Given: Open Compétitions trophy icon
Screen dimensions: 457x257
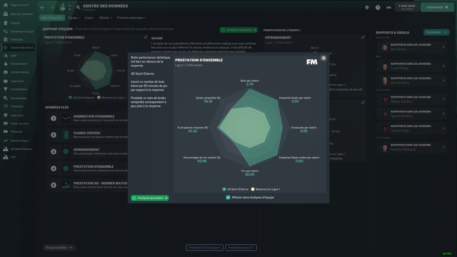Looking at the screenshot, I should point(6,89).
